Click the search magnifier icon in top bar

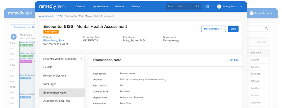(x=198, y=7)
